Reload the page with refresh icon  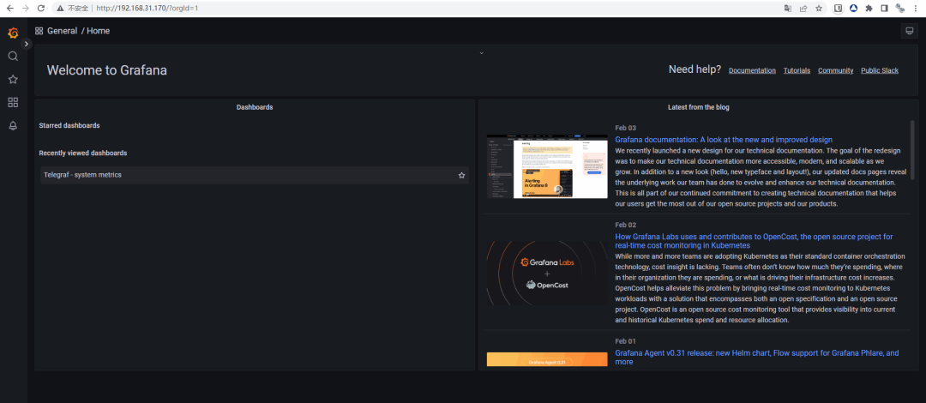(41, 9)
